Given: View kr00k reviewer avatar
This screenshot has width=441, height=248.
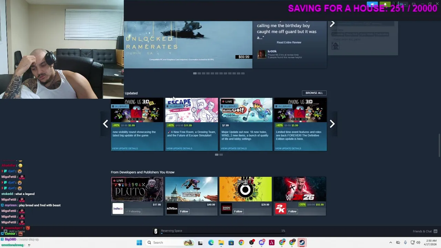Looking at the screenshot, I should pyautogui.click(x=261, y=54).
